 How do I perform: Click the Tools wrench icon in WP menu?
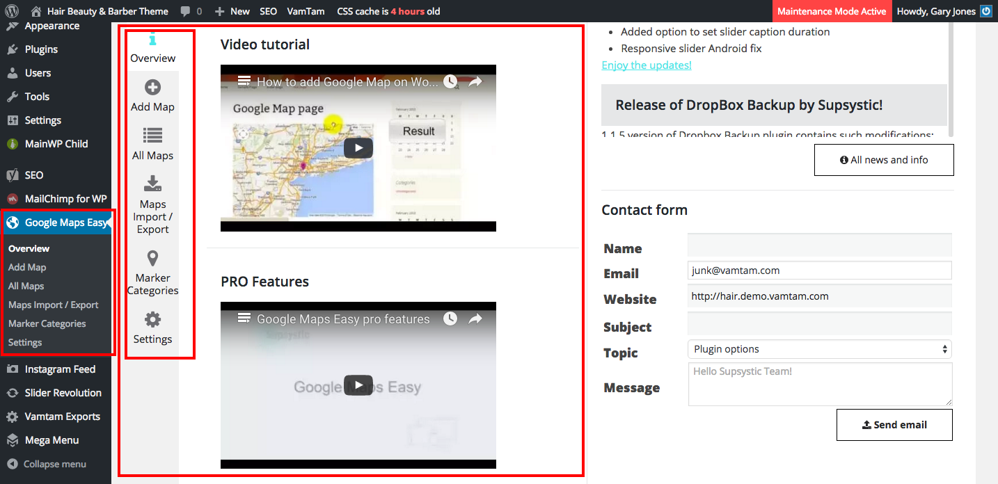(x=12, y=97)
